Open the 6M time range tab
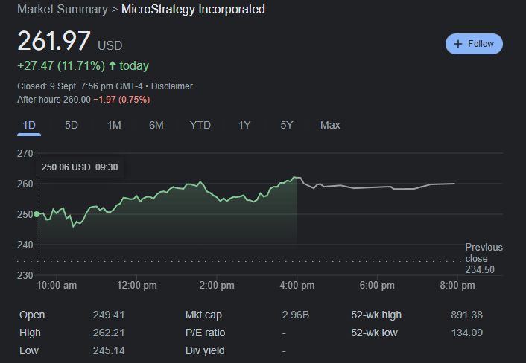The image size is (526, 363). point(156,125)
